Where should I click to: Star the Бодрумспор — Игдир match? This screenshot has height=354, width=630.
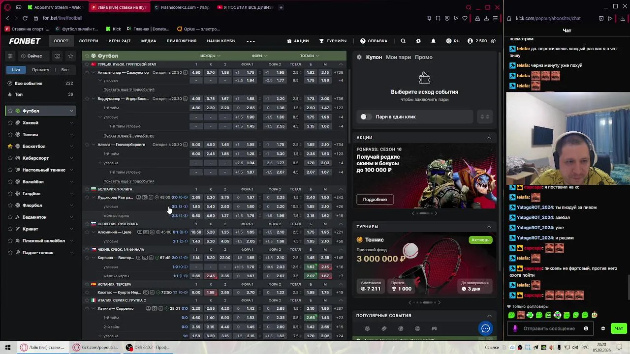87,98
